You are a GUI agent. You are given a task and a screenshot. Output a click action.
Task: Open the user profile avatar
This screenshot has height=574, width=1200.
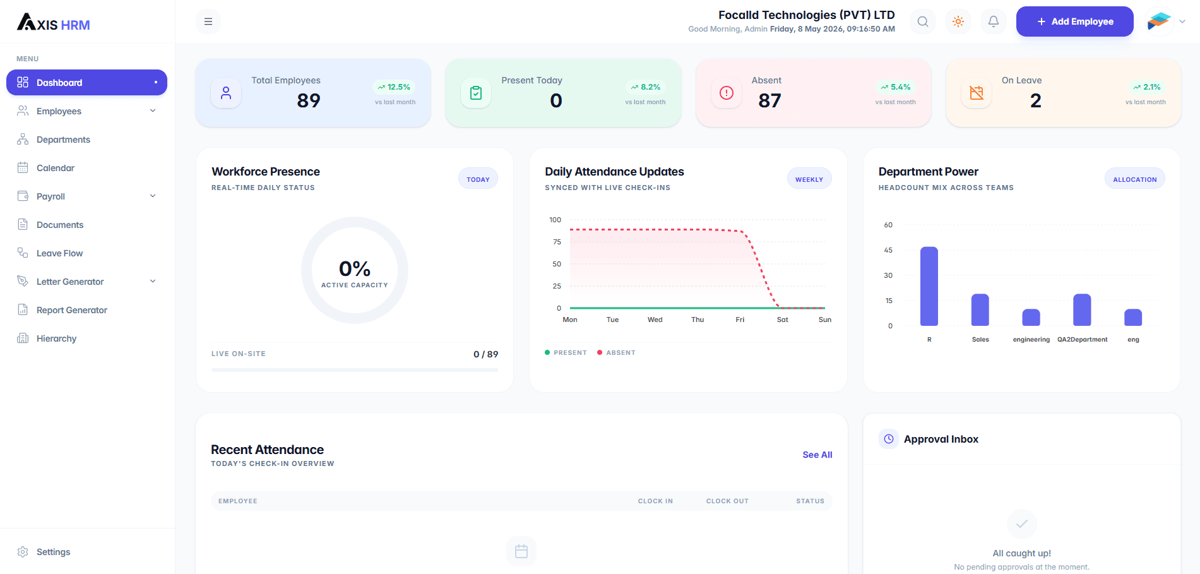(1159, 21)
